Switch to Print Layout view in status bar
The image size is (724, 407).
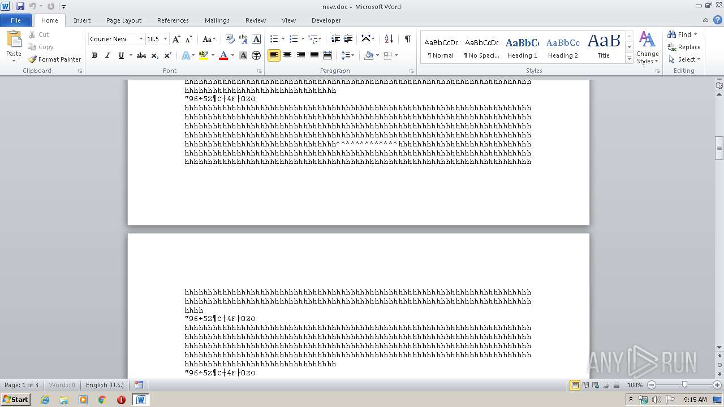coord(575,385)
